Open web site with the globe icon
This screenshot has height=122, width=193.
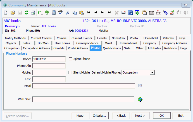(x=140, y=99)
